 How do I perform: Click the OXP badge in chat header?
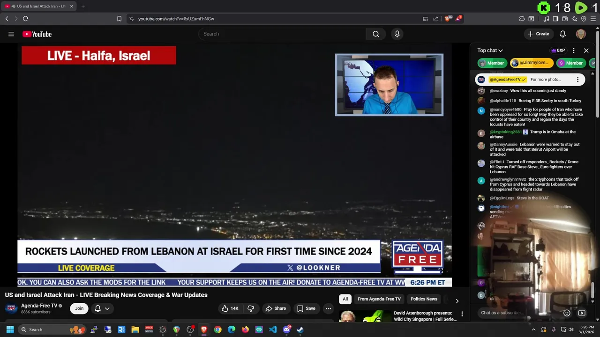[x=558, y=51]
